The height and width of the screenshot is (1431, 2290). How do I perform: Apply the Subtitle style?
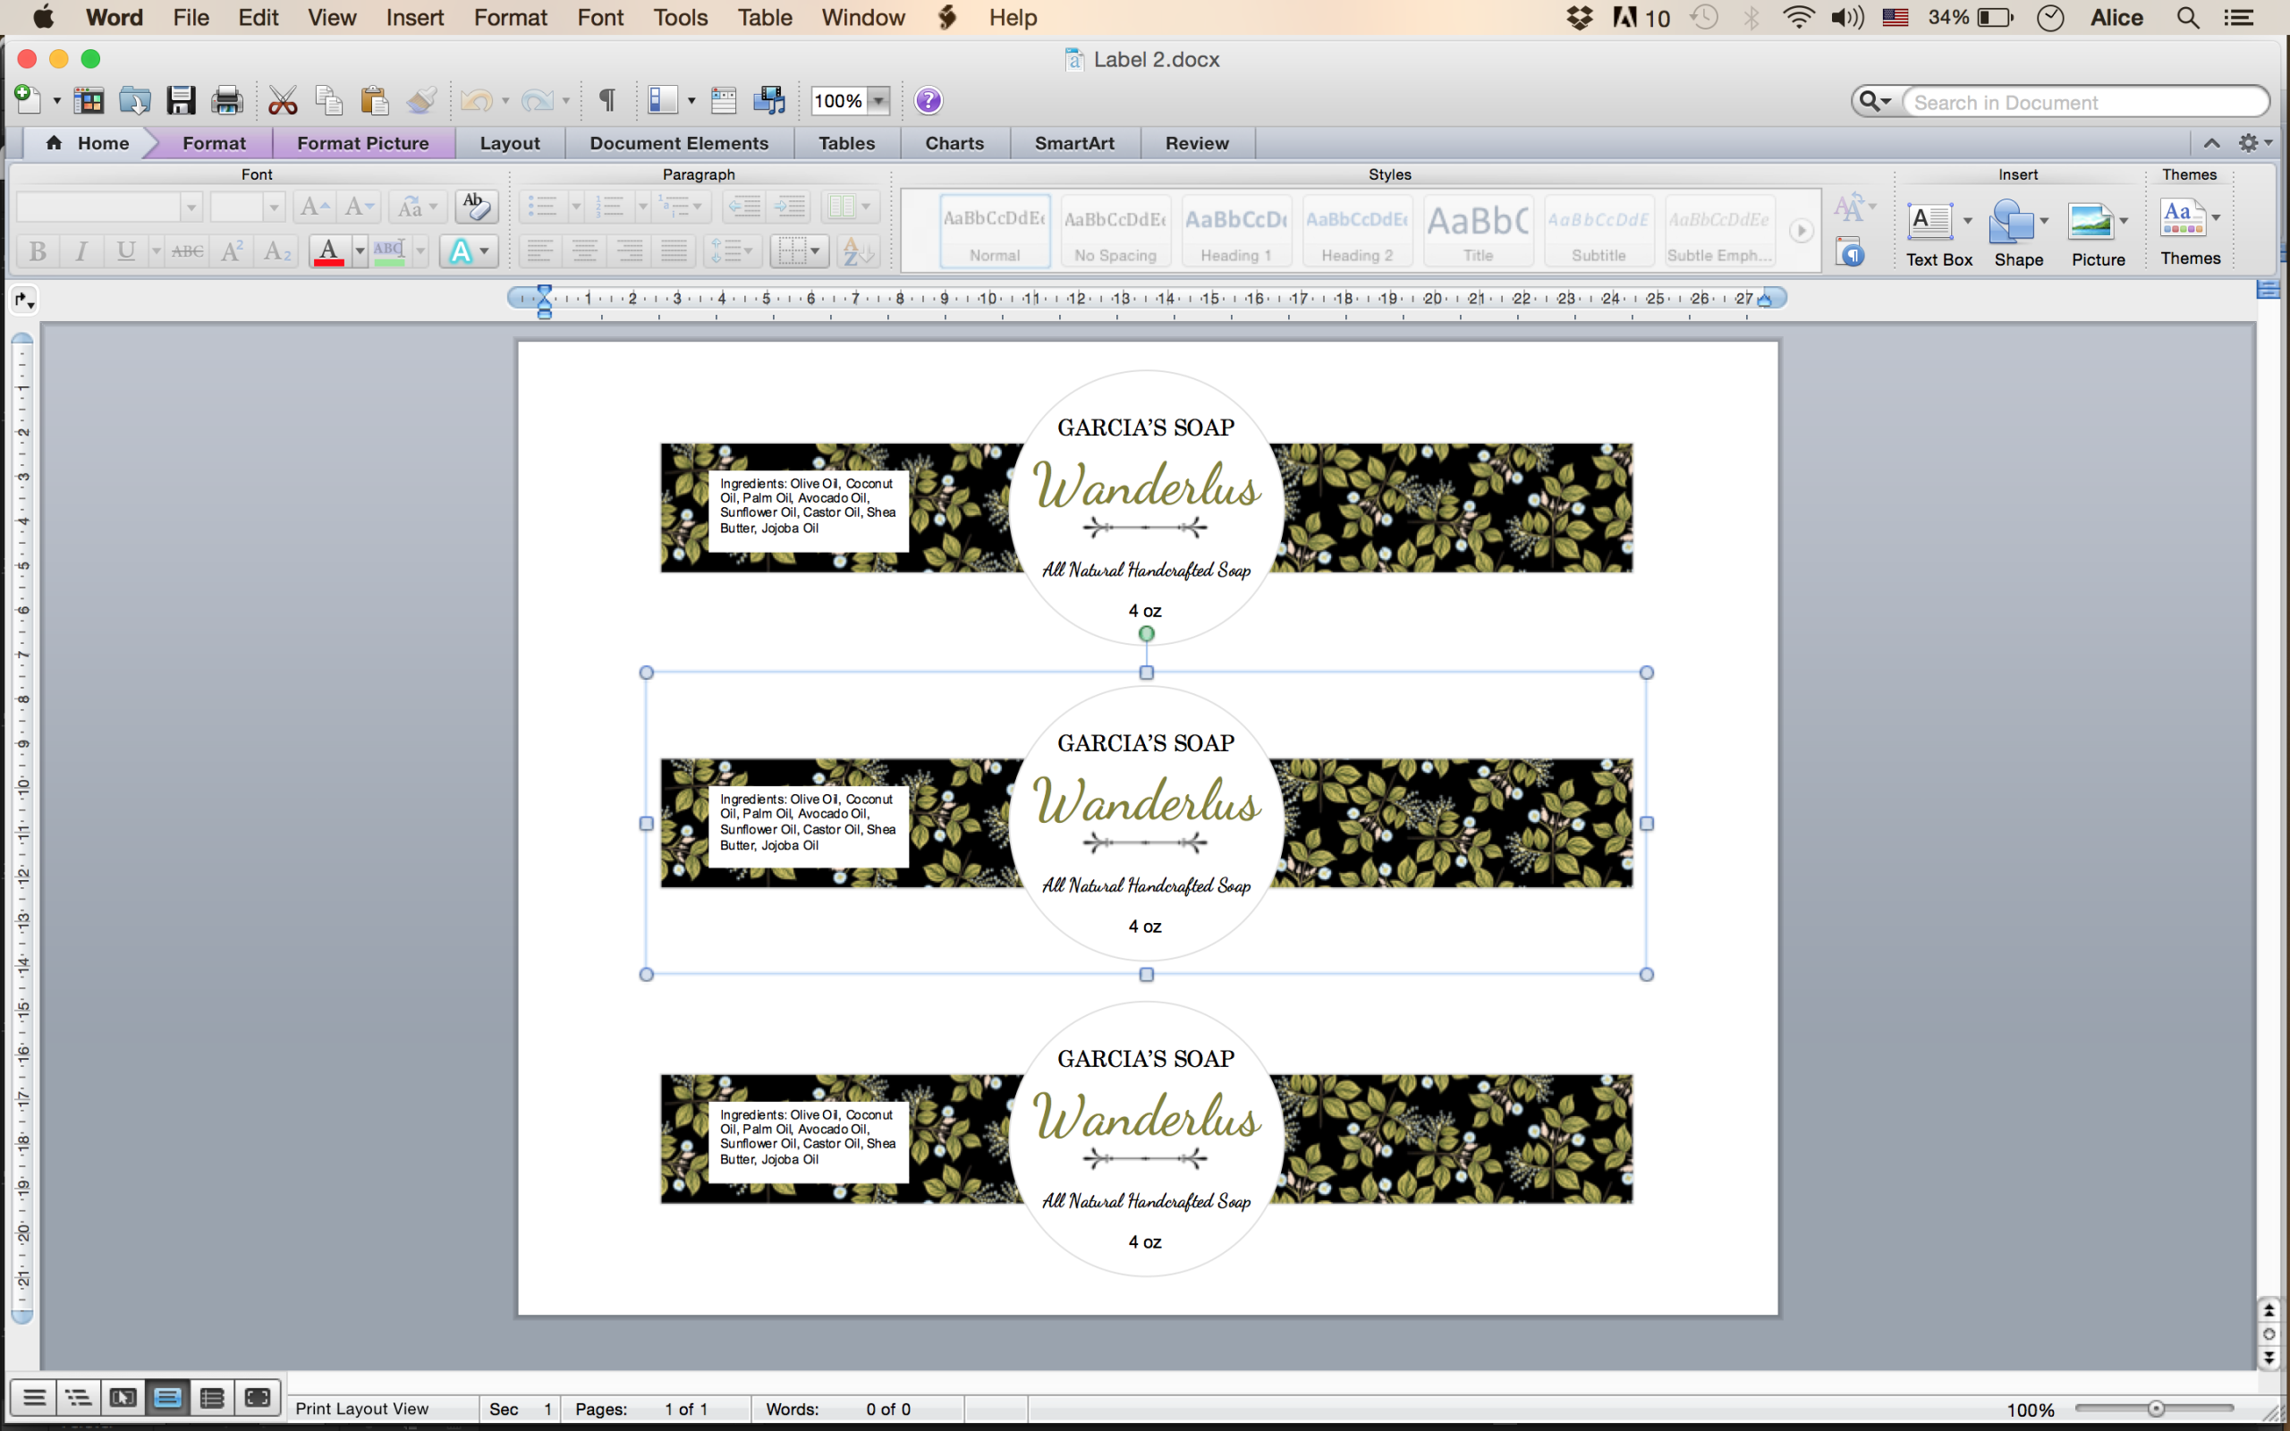[1599, 231]
